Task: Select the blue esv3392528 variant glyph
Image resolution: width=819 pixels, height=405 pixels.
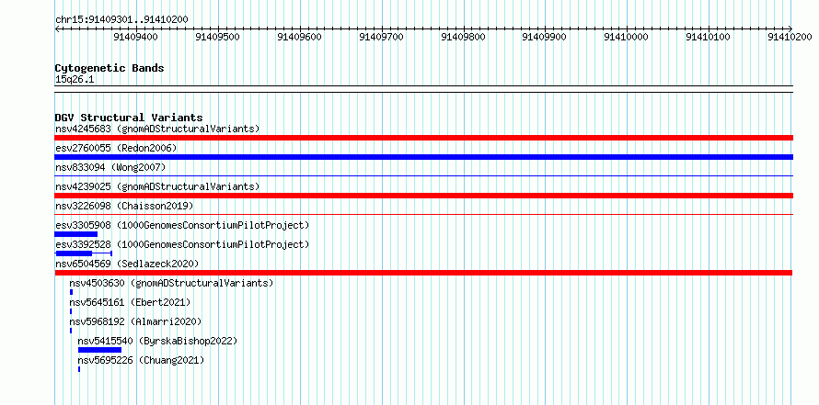Action: click(84, 253)
